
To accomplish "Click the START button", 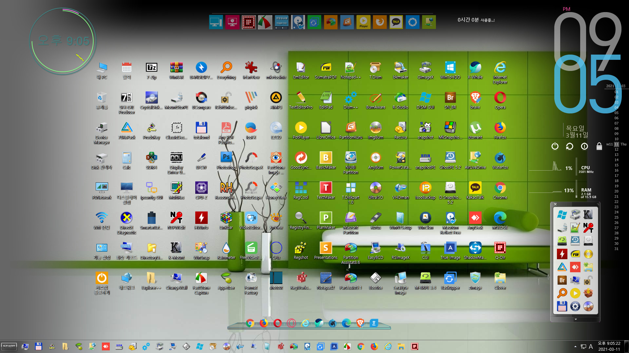I will click(x=9, y=346).
